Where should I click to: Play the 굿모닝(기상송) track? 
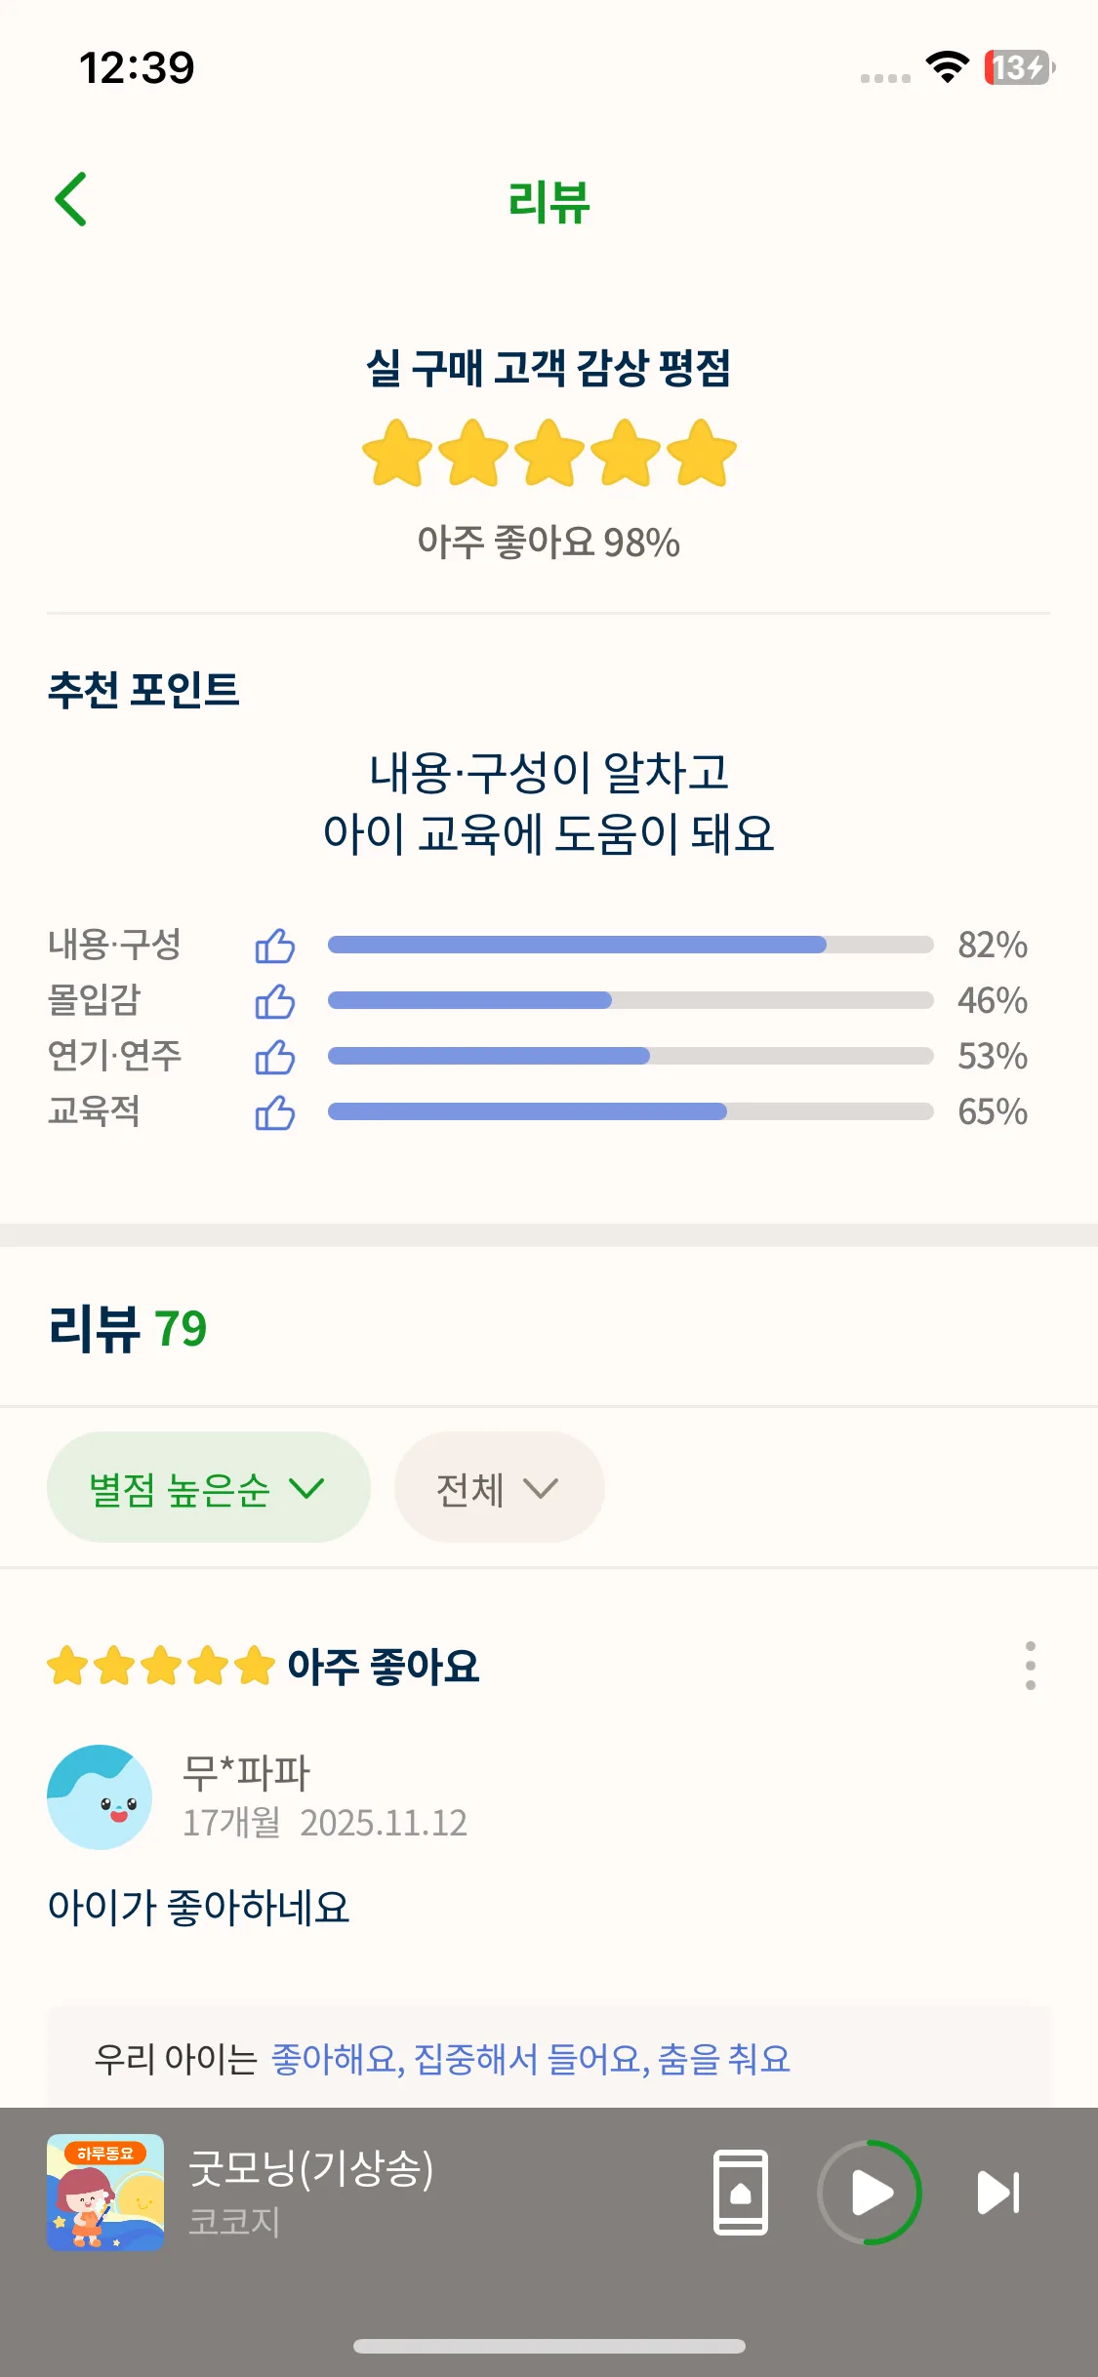coord(870,2193)
